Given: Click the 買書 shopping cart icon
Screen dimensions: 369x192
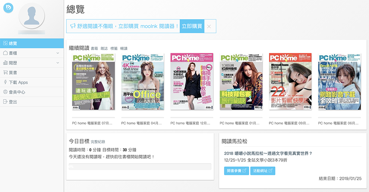Looking at the screenshot, I should tap(6, 72).
